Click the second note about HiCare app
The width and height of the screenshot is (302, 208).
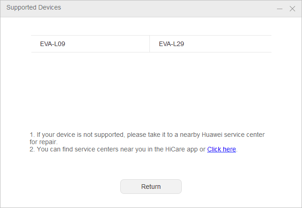click(x=133, y=149)
